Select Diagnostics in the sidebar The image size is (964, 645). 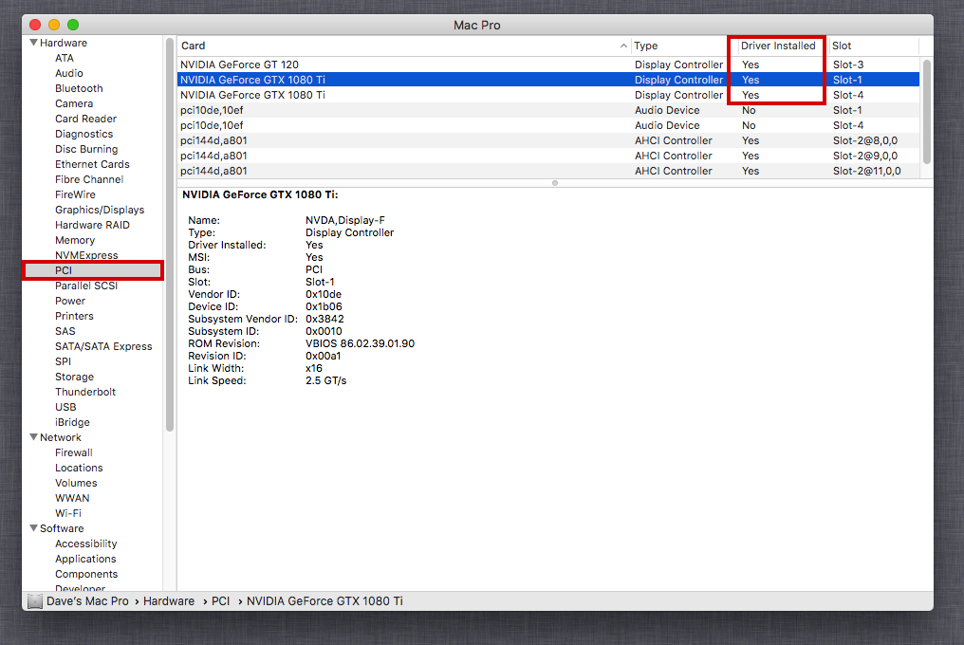83,134
